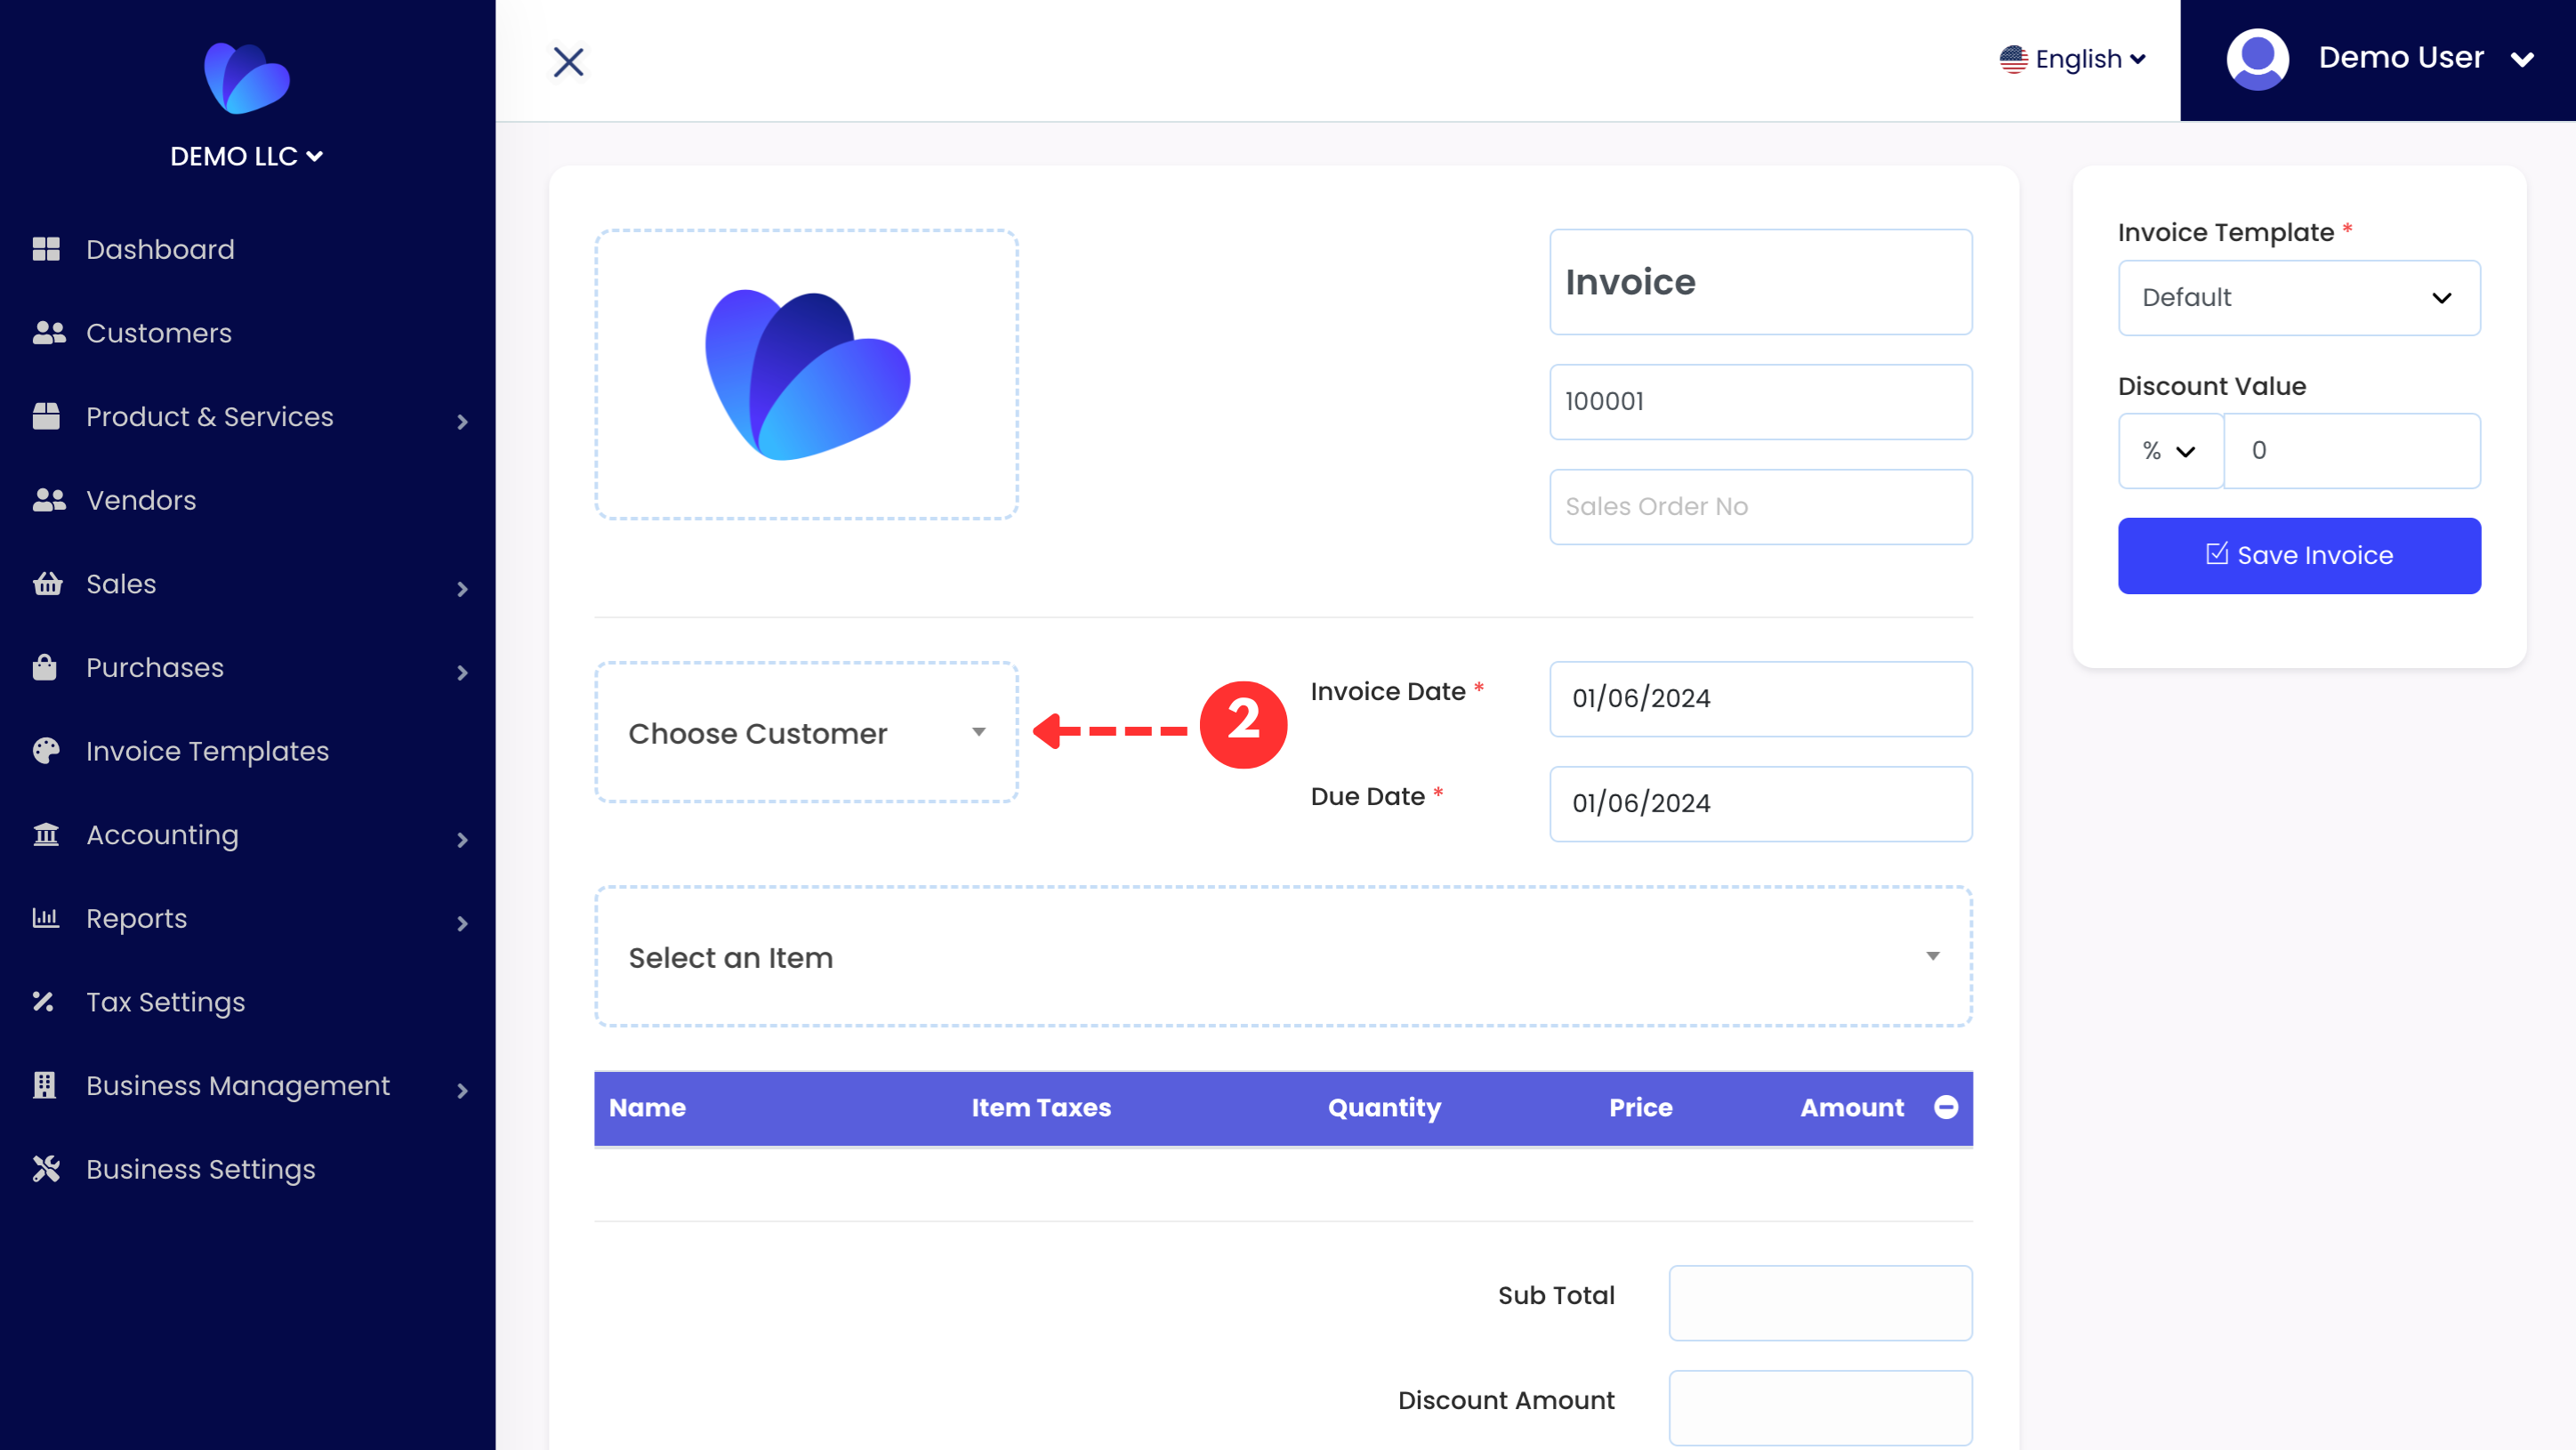
Task: Open the Choose Customer dropdown
Action: [806, 733]
